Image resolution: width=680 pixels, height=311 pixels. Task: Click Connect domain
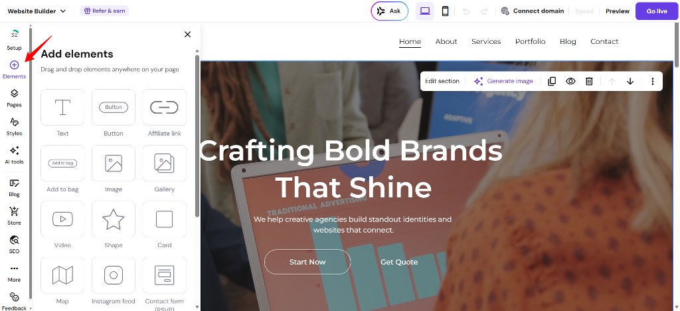pos(533,11)
